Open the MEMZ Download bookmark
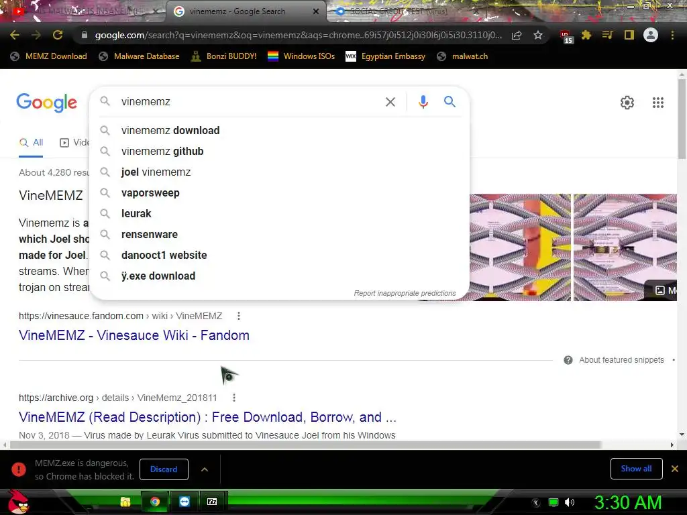 (48, 56)
